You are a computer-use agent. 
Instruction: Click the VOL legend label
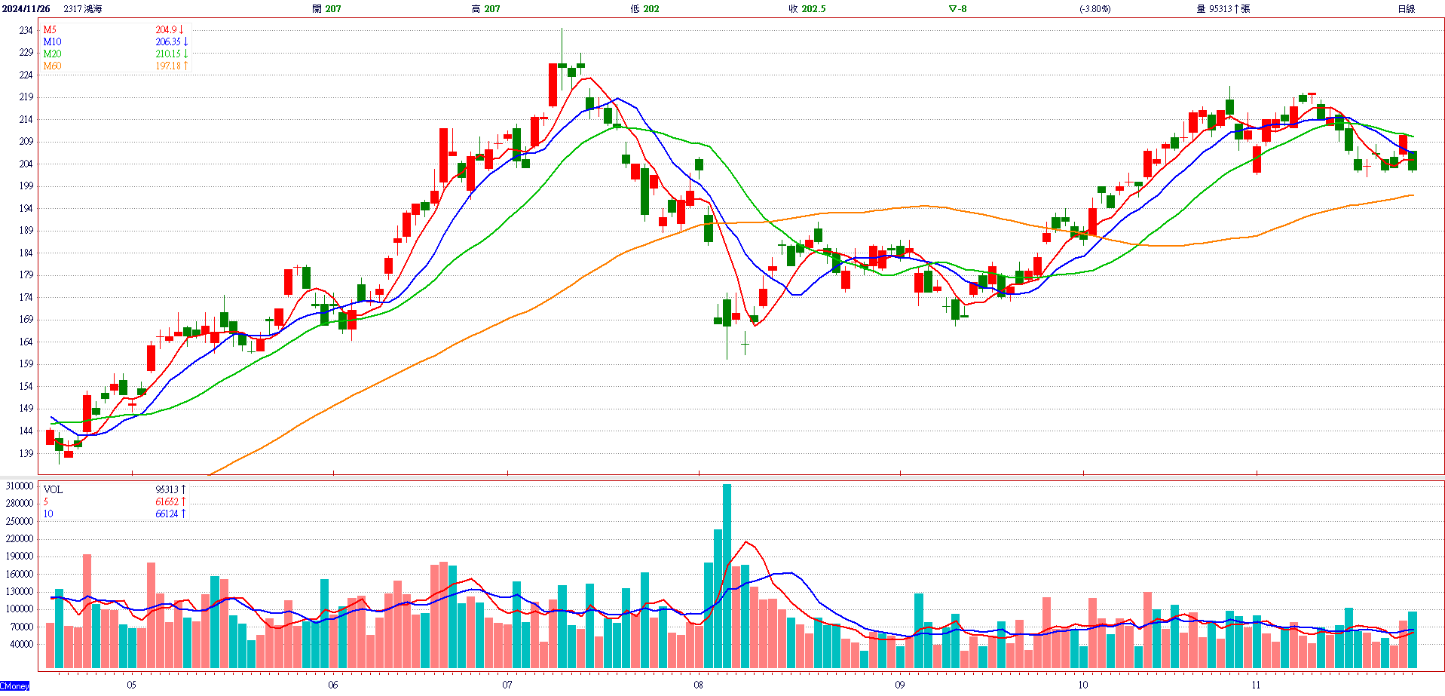point(53,490)
